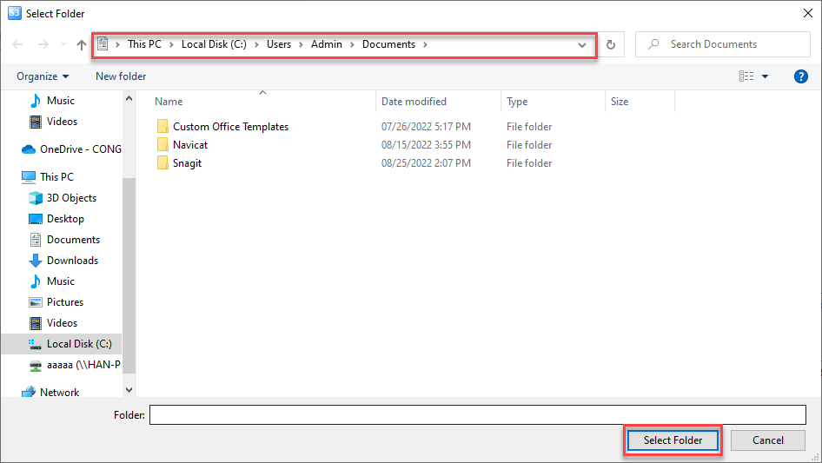Click the New folder button
This screenshot has width=822, height=463.
pos(121,76)
